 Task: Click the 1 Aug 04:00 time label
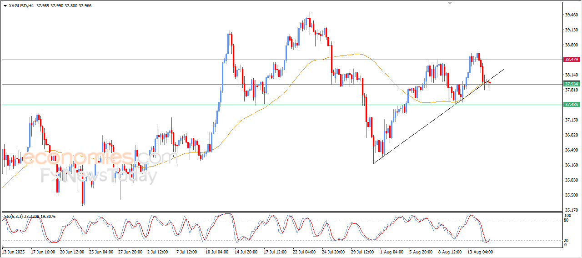[391, 251]
